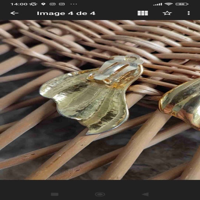Tap the 'Image 4 de 4' title

(66, 13)
